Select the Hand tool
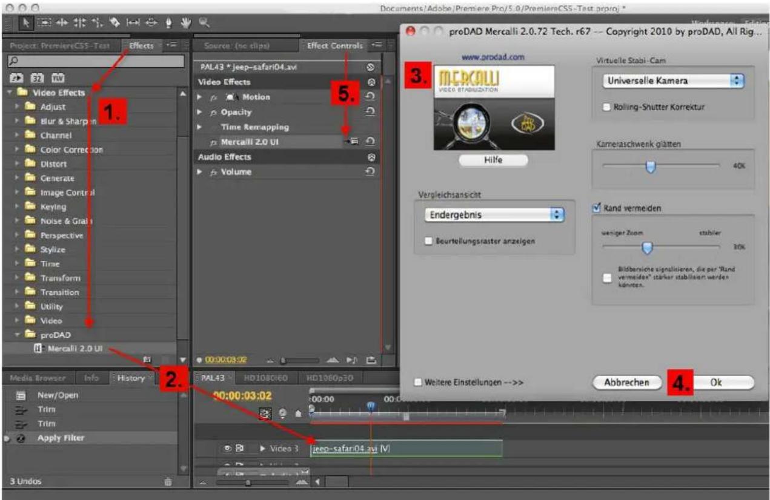Viewport: 770px width, 500px height. [187, 22]
